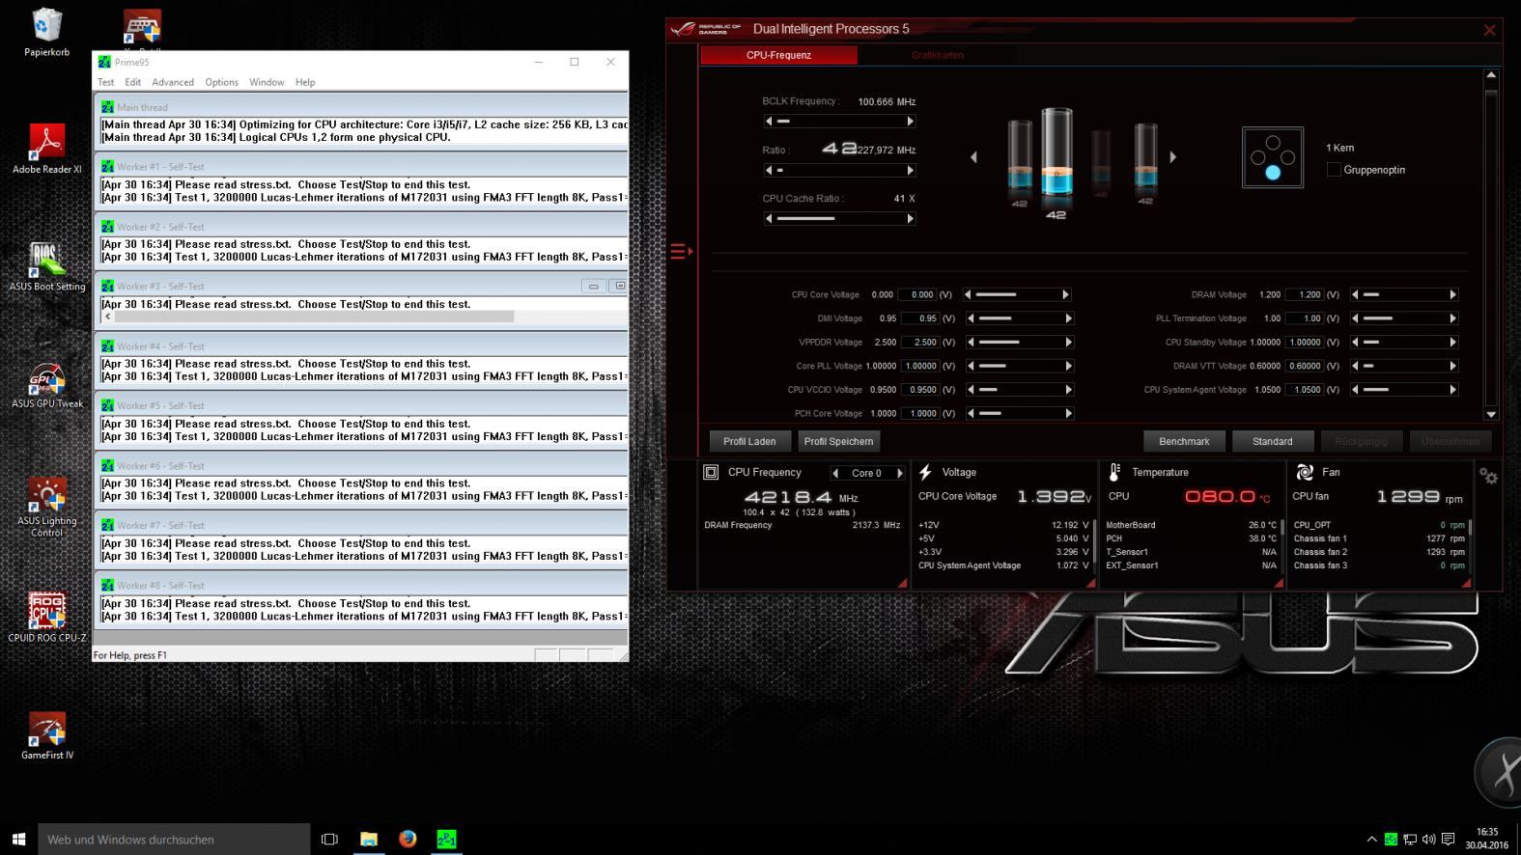Open Adobe Reader XI desktop shortcut
Image resolution: width=1521 pixels, height=855 pixels.
46,149
